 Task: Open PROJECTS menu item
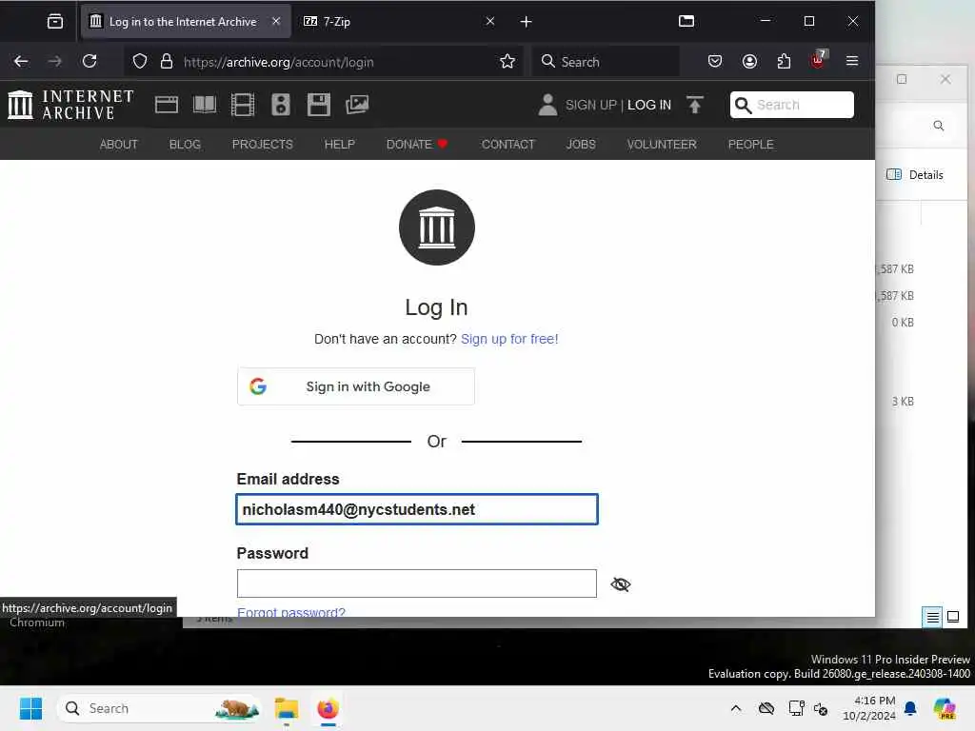point(263,145)
